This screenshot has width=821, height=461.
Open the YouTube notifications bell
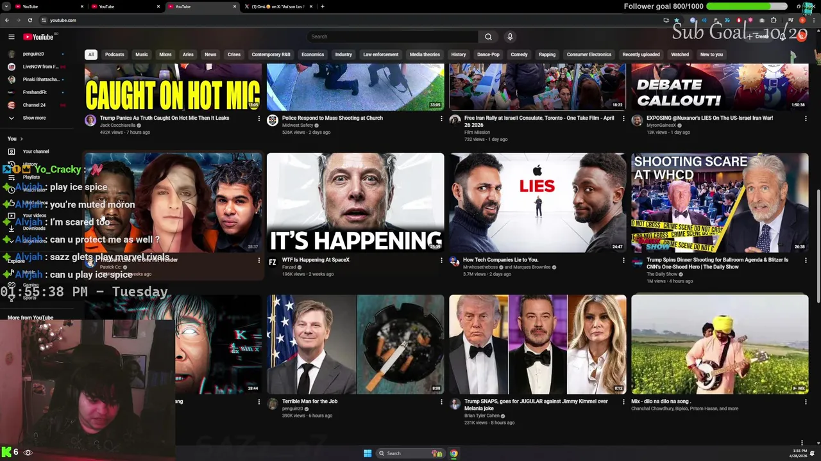click(x=783, y=36)
